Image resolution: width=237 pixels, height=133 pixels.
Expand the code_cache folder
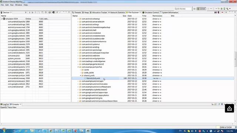click(80, 73)
